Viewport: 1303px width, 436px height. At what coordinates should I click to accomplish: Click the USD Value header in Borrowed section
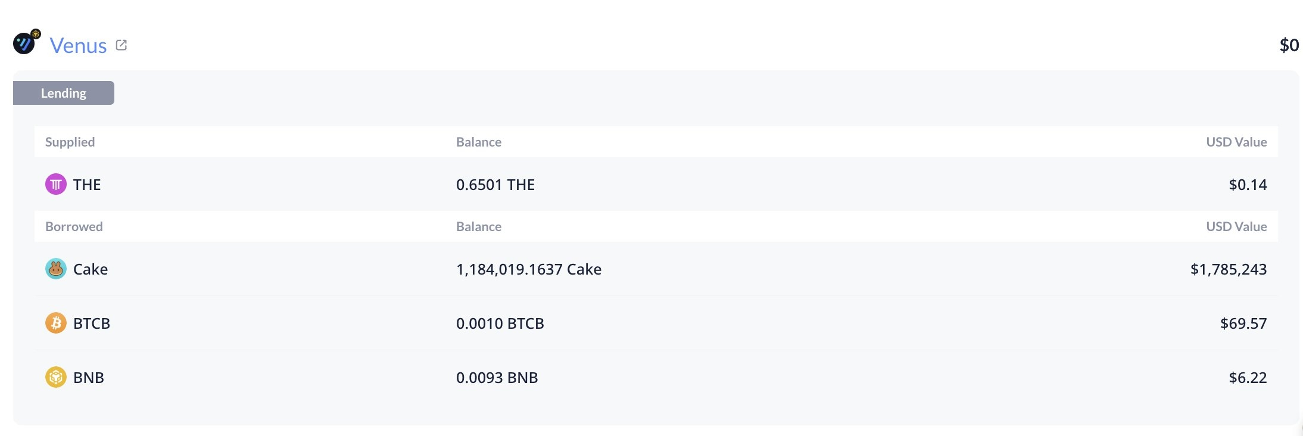[x=1236, y=226]
